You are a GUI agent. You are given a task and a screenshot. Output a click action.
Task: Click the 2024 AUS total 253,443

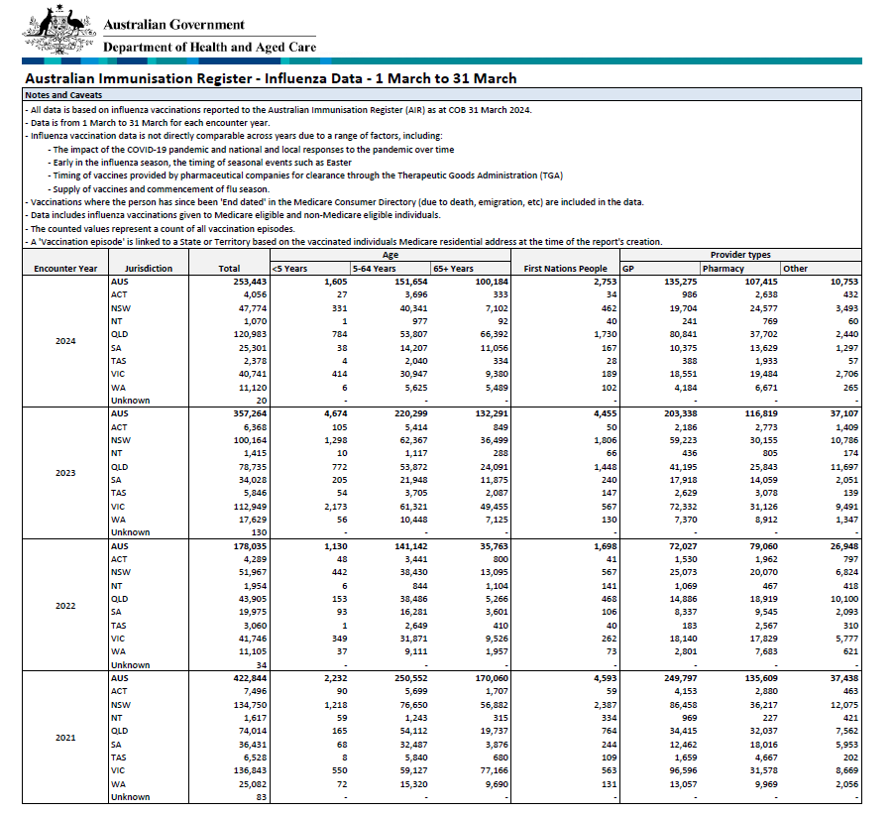tap(250, 282)
